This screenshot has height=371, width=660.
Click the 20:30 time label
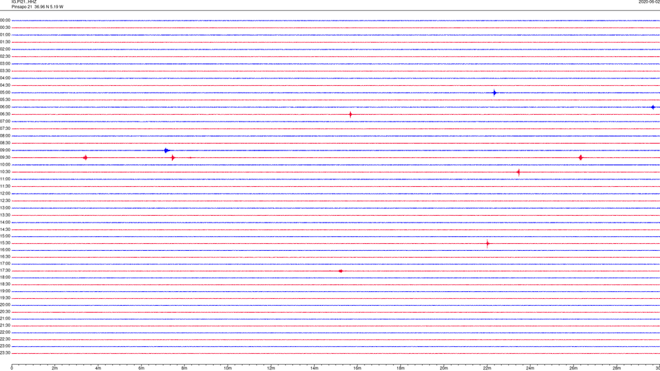[x=5, y=312]
